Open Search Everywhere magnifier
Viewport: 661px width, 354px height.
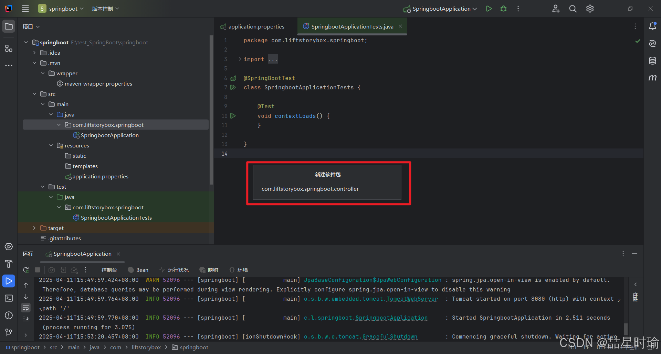tap(573, 9)
